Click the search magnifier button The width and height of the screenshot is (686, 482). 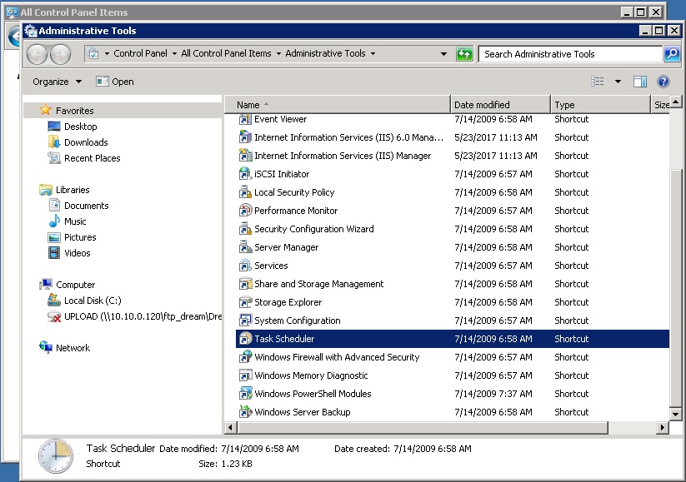point(672,54)
